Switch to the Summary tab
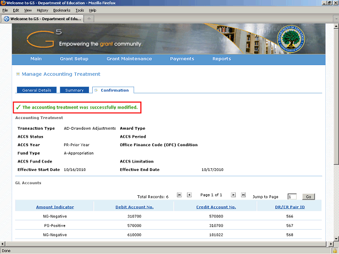Viewport: 339px width, 254px height. (74, 90)
